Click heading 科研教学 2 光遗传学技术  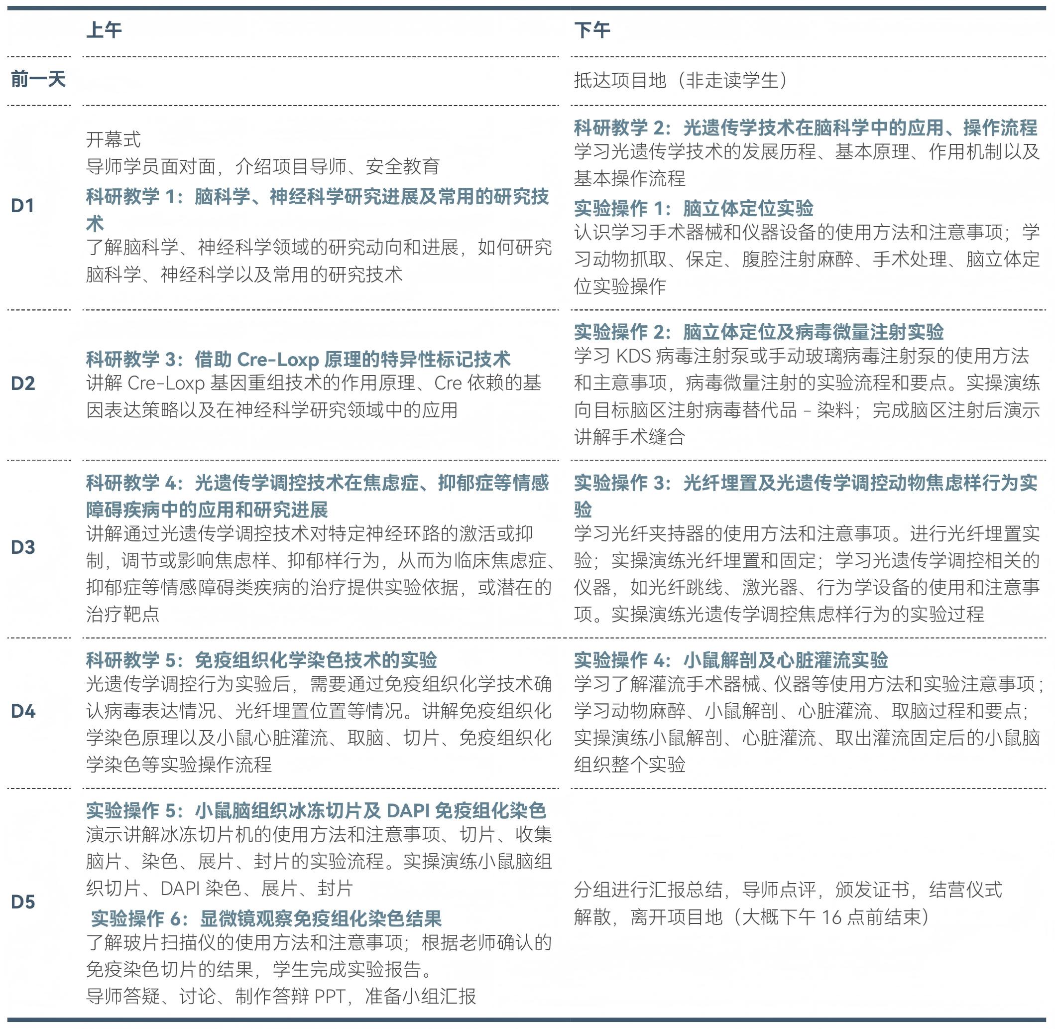pos(805,128)
